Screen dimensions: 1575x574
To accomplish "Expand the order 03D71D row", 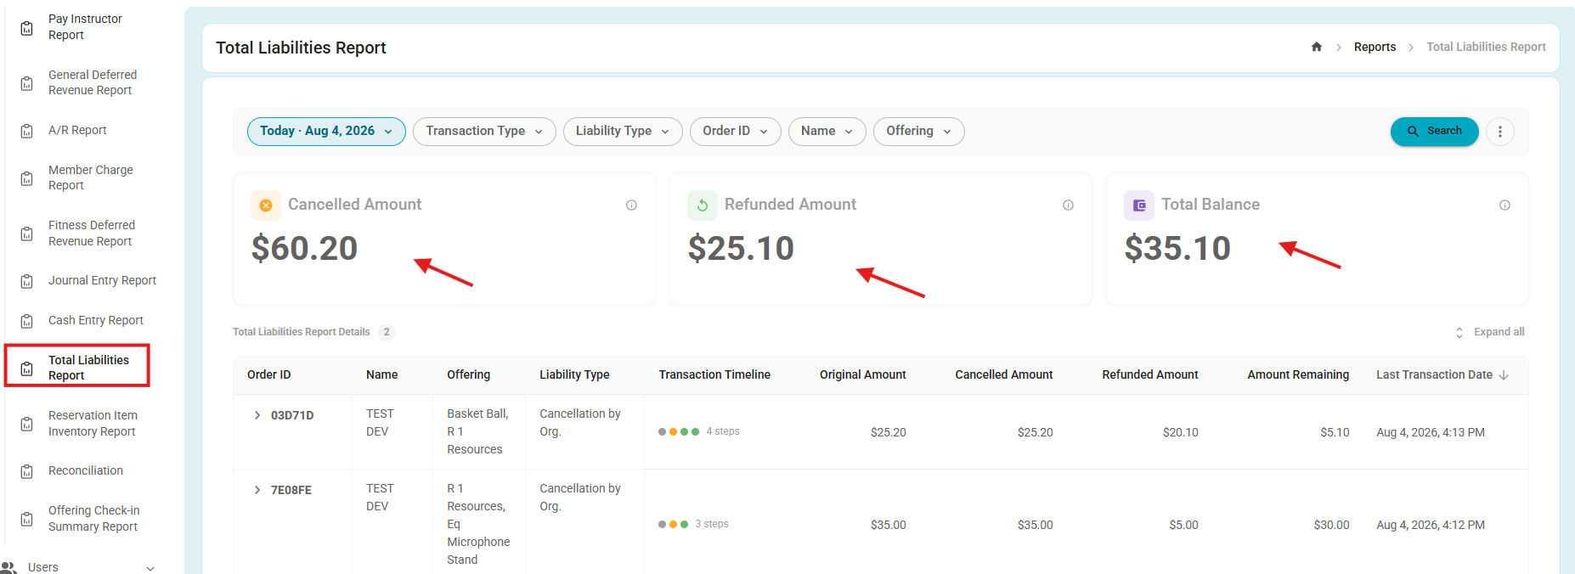I will (257, 415).
